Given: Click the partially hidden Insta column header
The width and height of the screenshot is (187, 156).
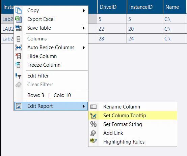Looking at the screenshot, I should 8,7.
